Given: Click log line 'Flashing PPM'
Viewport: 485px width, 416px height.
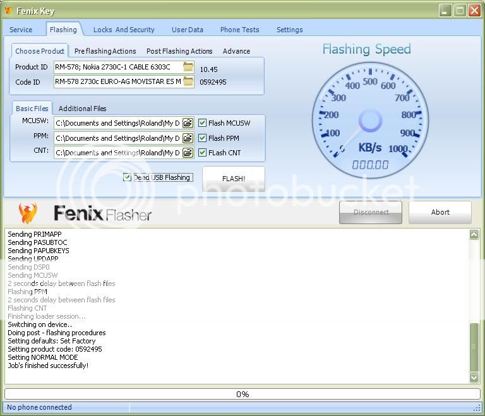Looking at the screenshot, I should click(28, 292).
